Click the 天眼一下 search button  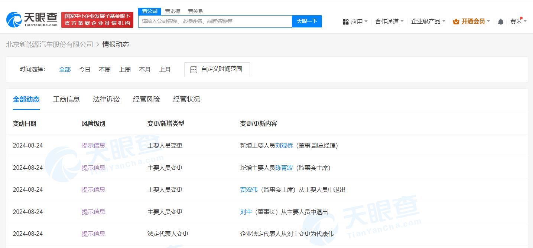[x=306, y=21]
